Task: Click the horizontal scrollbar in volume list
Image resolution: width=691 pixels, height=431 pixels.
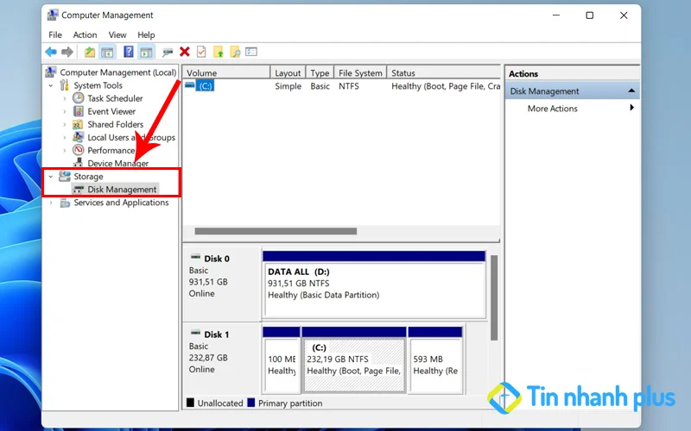Action: click(x=276, y=231)
